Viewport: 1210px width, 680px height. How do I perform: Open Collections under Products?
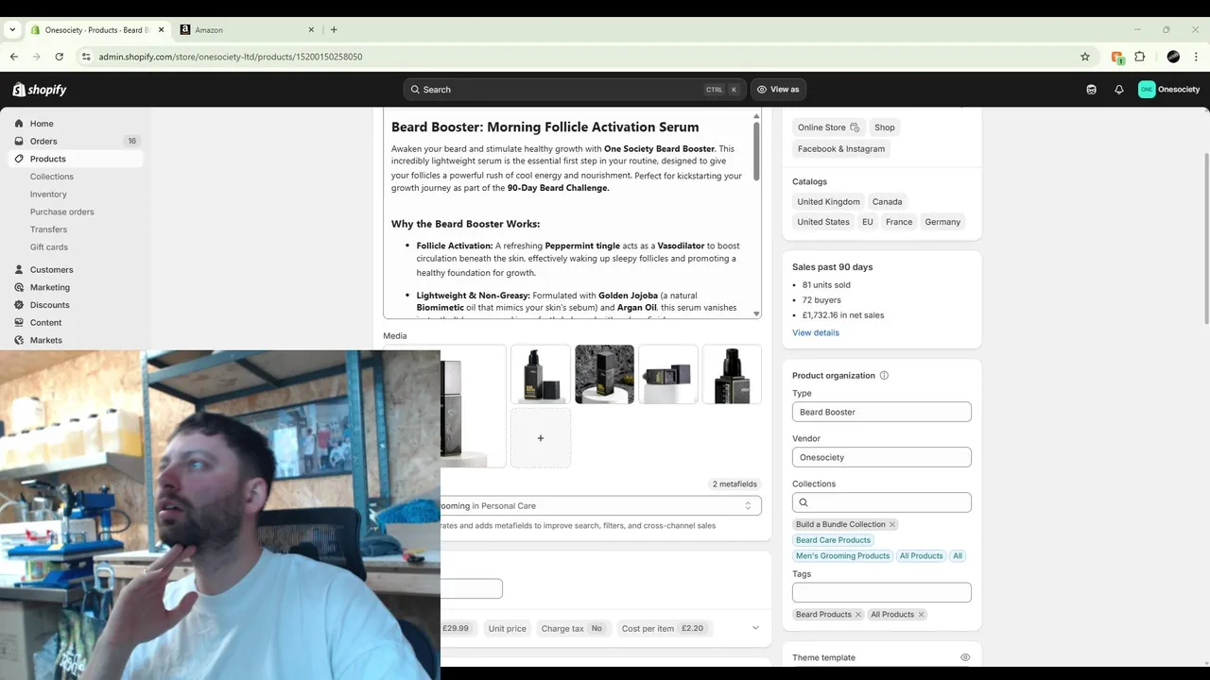52,177
